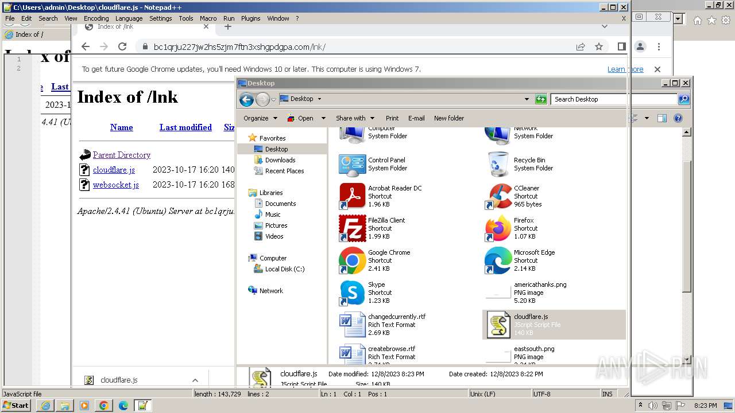Open the address bar history dropdown

point(527,99)
